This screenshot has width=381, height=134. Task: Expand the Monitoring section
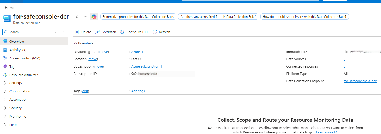5,116
